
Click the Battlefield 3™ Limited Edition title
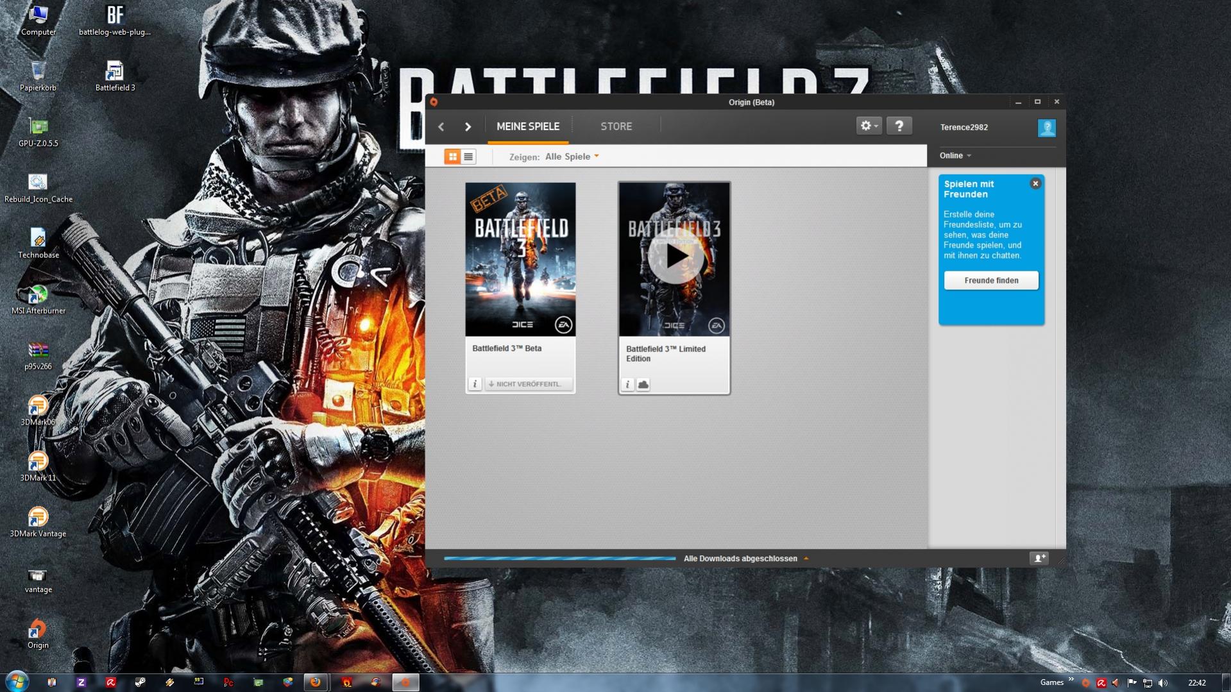click(666, 354)
